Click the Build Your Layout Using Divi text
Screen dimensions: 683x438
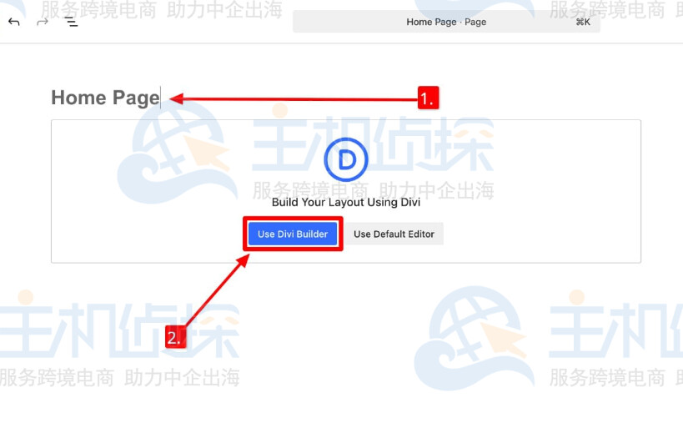[x=346, y=202]
